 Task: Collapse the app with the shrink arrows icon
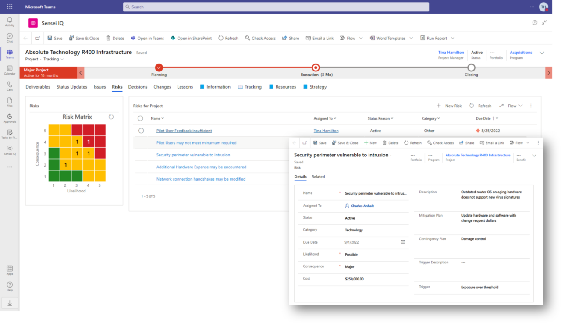[x=544, y=23]
